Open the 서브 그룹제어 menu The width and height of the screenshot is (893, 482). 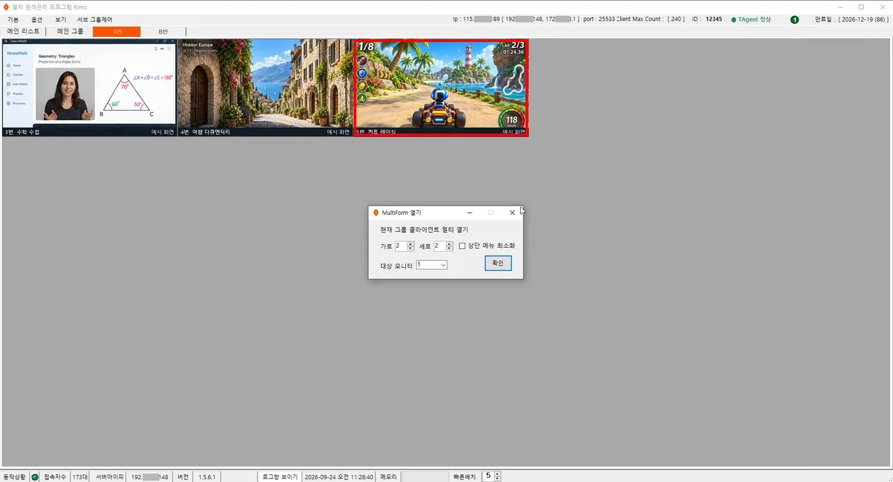[x=94, y=20]
